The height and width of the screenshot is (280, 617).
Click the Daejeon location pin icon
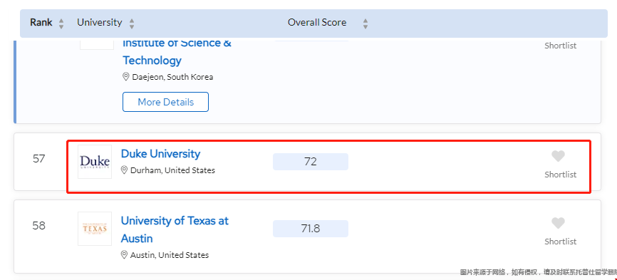126,77
